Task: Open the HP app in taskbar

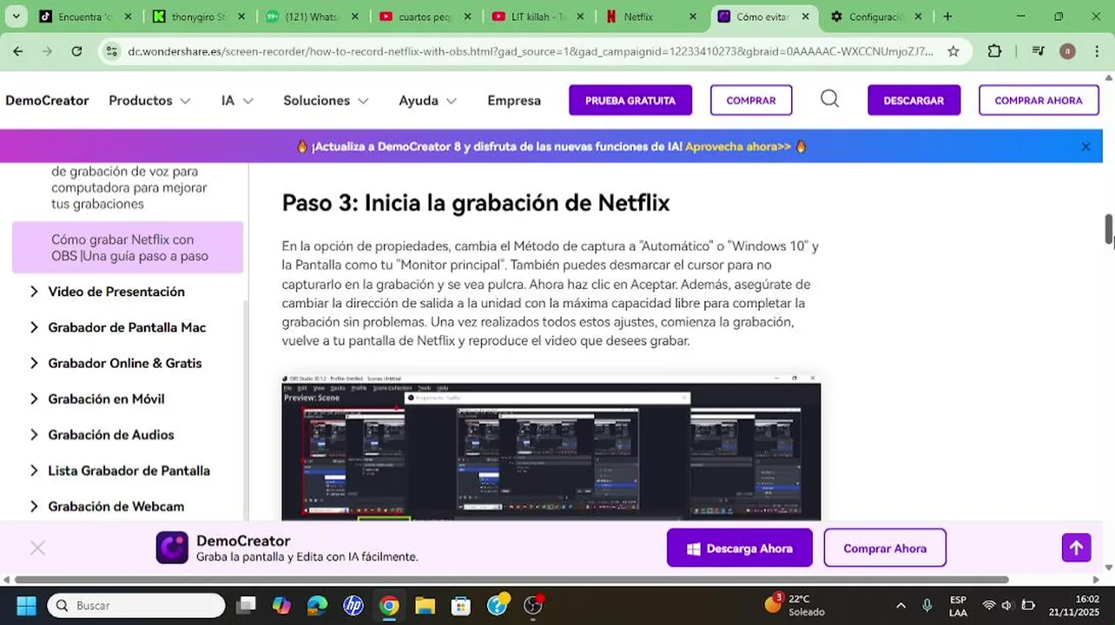Action: coord(353,605)
